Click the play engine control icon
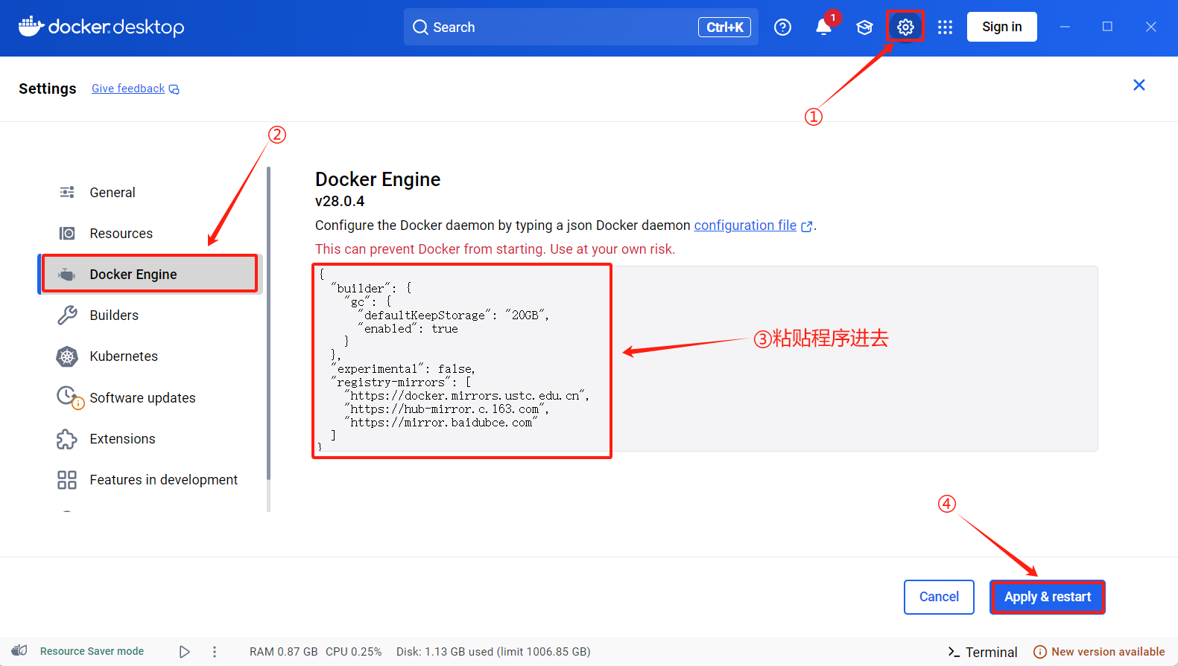This screenshot has height=666, width=1178. 184,652
